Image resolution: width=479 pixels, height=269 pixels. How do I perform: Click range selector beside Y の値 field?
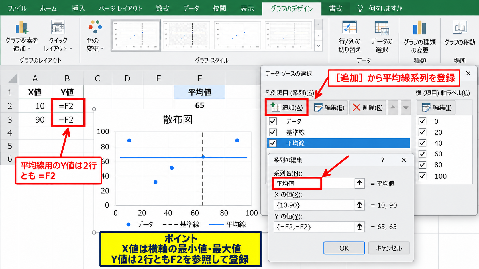point(360,227)
